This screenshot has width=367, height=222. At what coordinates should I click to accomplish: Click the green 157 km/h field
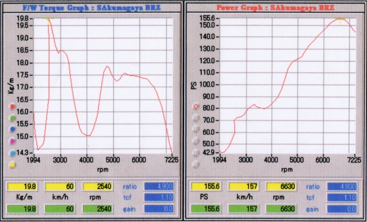pyautogui.click(x=243, y=209)
